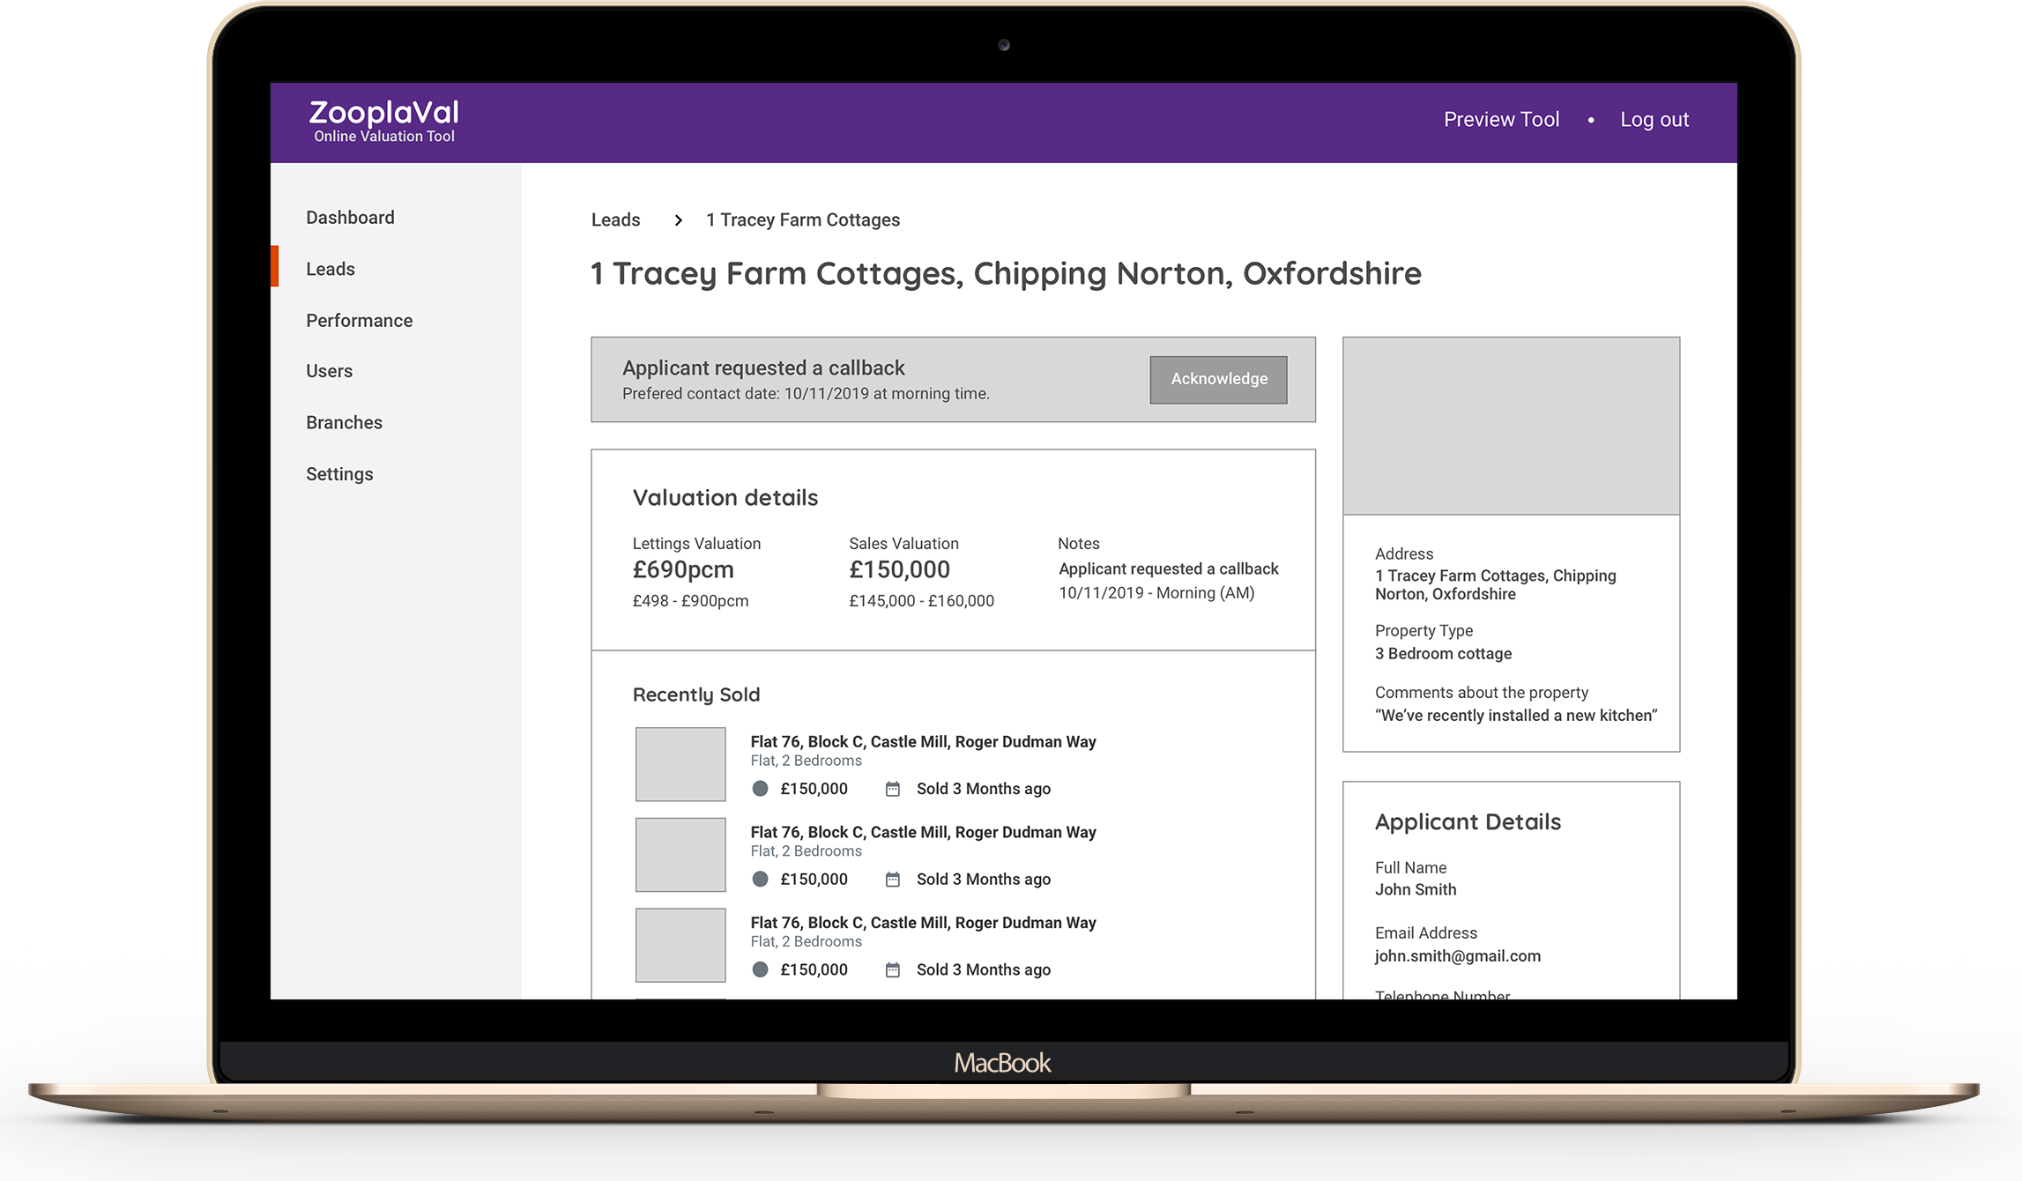Open the Dashboard sidebar item
2022x1181 pixels.
point(350,218)
